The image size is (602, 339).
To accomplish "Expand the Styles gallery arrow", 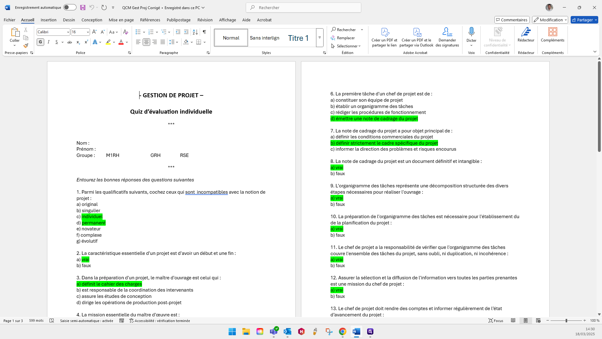I will 319,38.
